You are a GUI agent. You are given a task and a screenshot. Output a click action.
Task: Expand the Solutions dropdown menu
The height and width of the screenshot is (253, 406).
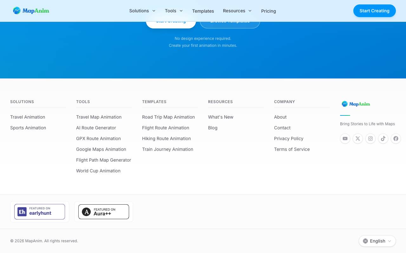pos(142,11)
